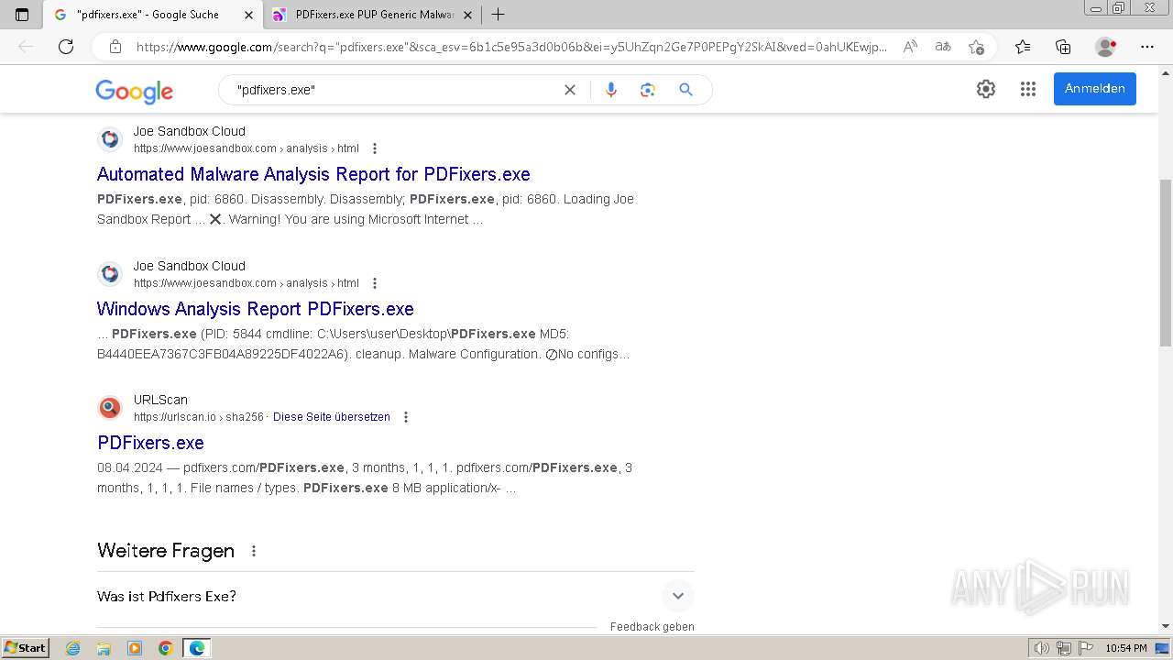Open Google quick settings gear
Image resolution: width=1173 pixels, height=660 pixels.
(x=986, y=89)
